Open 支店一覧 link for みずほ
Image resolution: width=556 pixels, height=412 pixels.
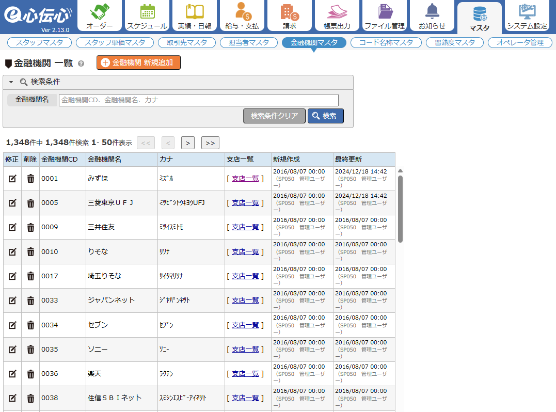245,178
